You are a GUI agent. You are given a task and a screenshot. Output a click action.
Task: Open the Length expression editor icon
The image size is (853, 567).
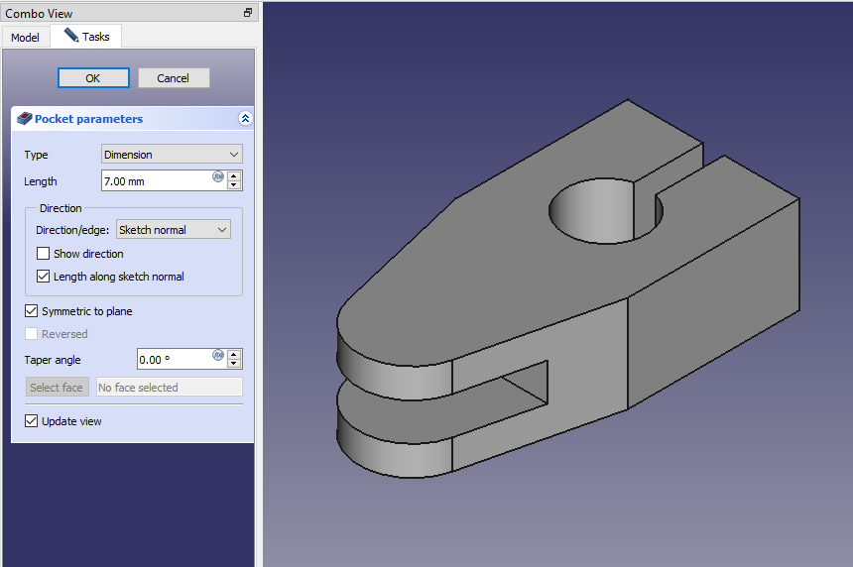click(x=217, y=176)
